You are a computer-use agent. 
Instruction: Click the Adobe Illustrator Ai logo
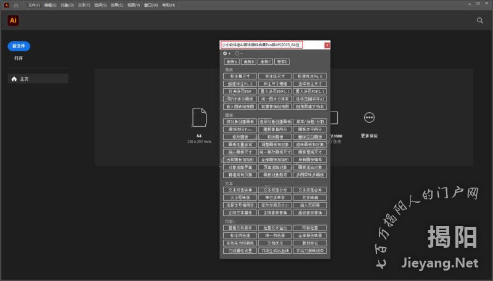(13, 20)
